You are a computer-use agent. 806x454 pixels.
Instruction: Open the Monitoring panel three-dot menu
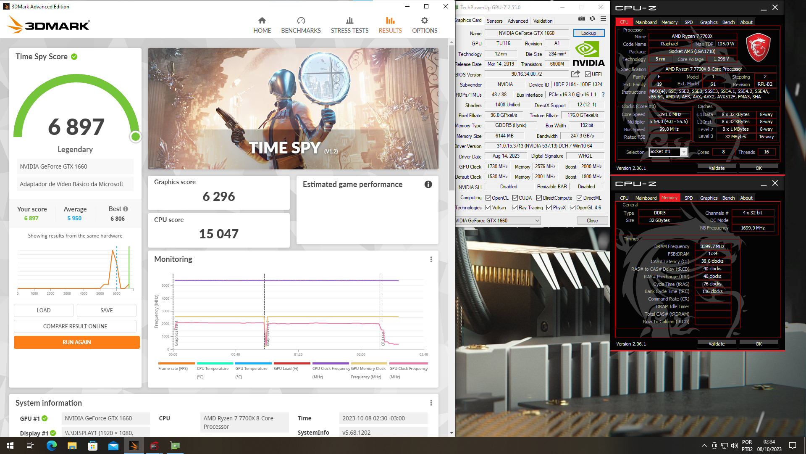point(431,259)
